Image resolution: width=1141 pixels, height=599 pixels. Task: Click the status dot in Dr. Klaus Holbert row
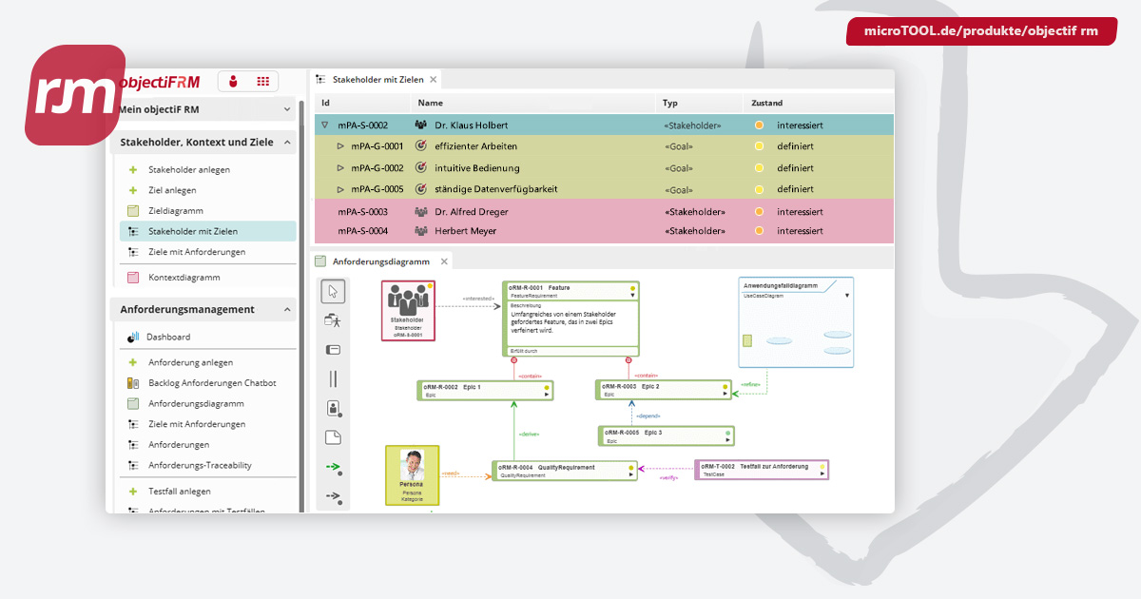coord(759,125)
